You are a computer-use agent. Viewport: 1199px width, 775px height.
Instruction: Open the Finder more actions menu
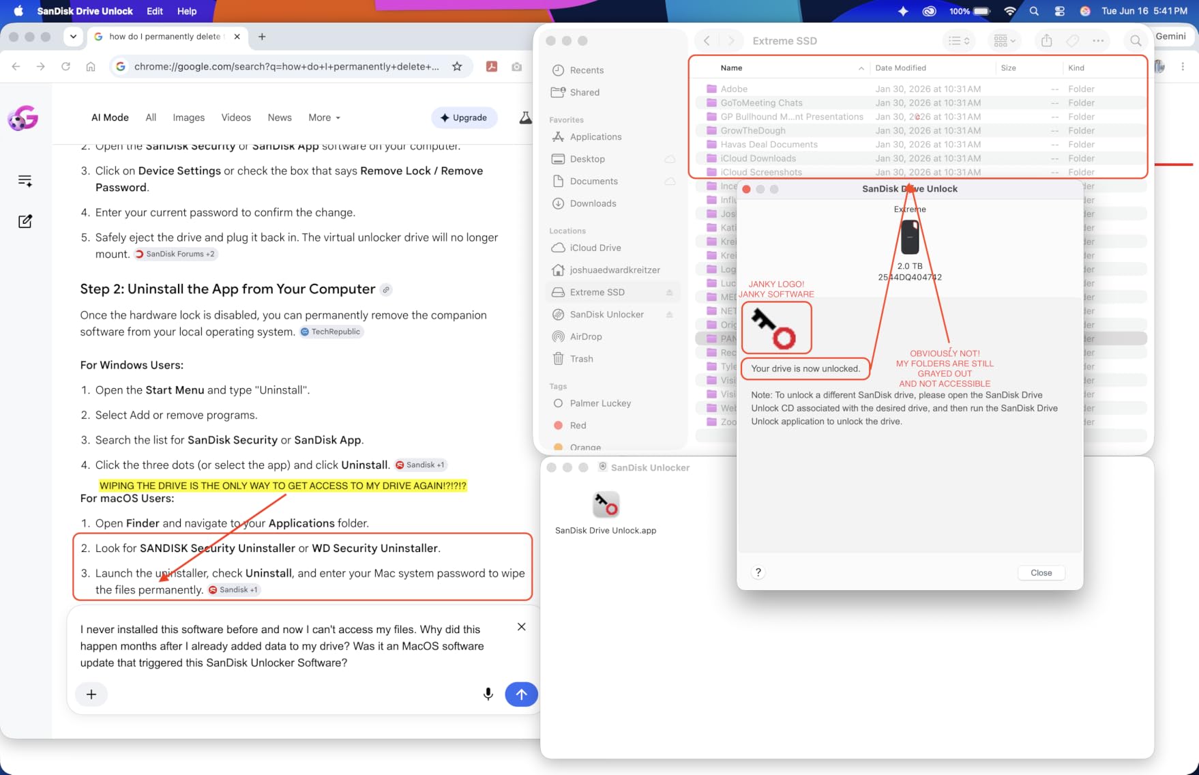click(1098, 41)
